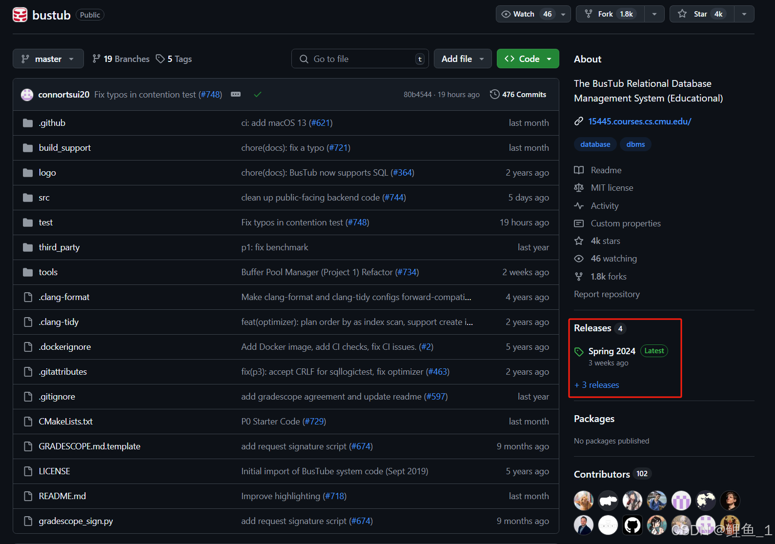Click the folder icon beside src
Image resolution: width=775 pixels, height=544 pixels.
tap(28, 198)
